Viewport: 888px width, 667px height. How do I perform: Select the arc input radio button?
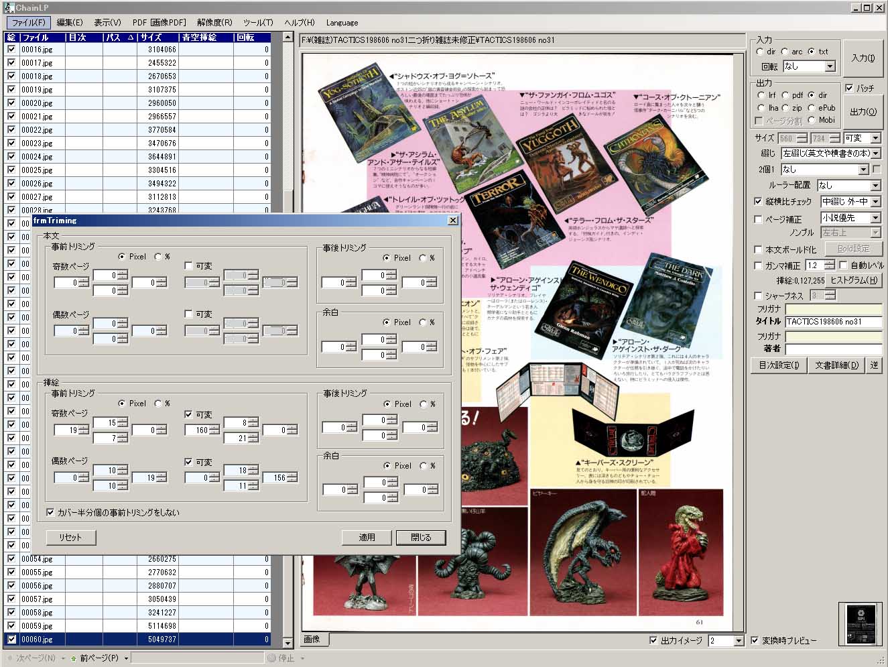785,51
